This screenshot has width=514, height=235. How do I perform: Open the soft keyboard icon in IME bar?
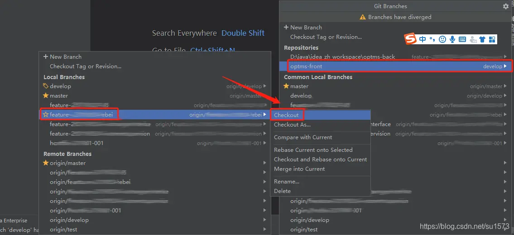pyautogui.click(x=462, y=39)
